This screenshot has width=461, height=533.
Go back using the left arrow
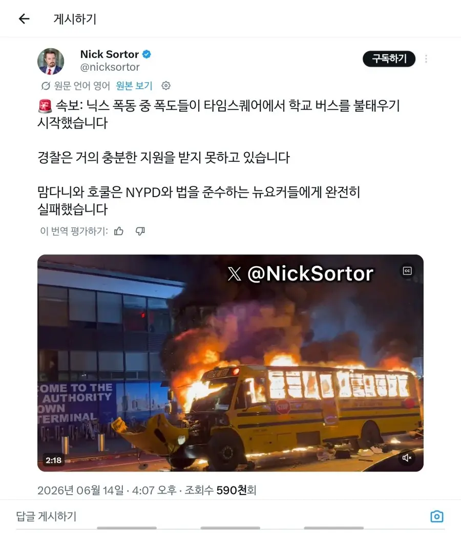(x=24, y=19)
